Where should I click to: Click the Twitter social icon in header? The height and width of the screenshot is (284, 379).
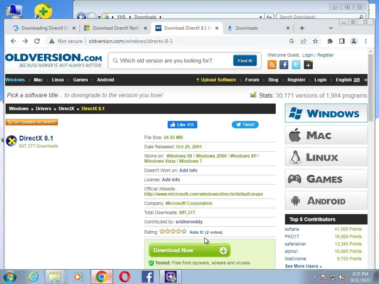click(x=296, y=65)
